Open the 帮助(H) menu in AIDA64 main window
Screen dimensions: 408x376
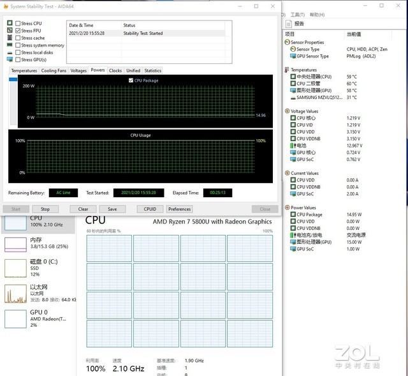click(x=317, y=15)
